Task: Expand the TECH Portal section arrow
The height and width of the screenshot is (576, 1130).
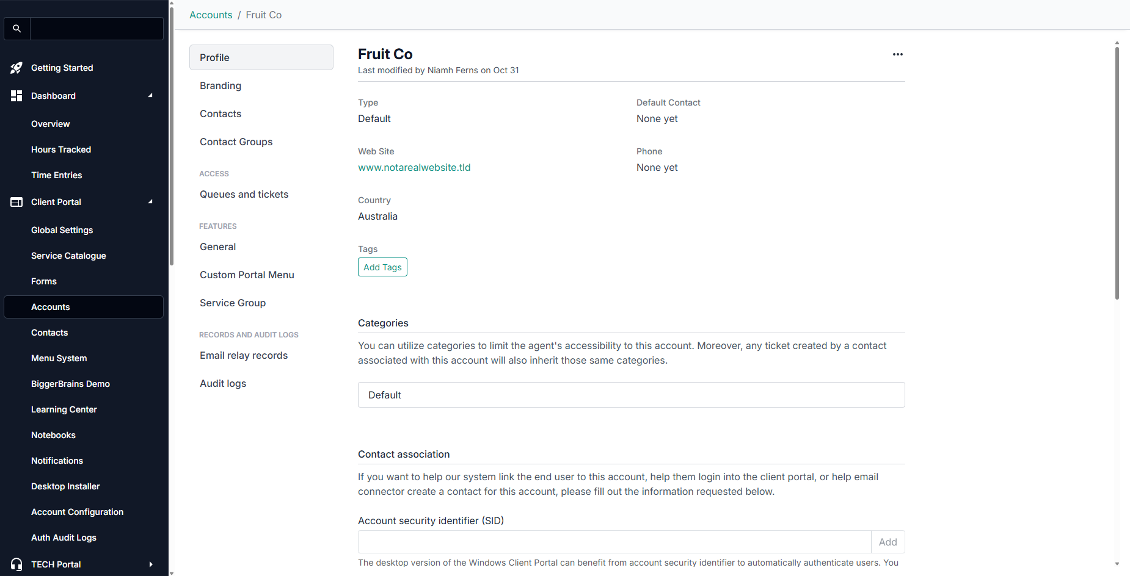Action: tap(150, 564)
